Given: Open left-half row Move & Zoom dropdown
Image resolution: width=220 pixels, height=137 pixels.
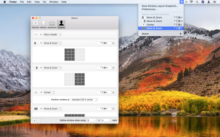Looking at the screenshot, I should click(x=52, y=43).
